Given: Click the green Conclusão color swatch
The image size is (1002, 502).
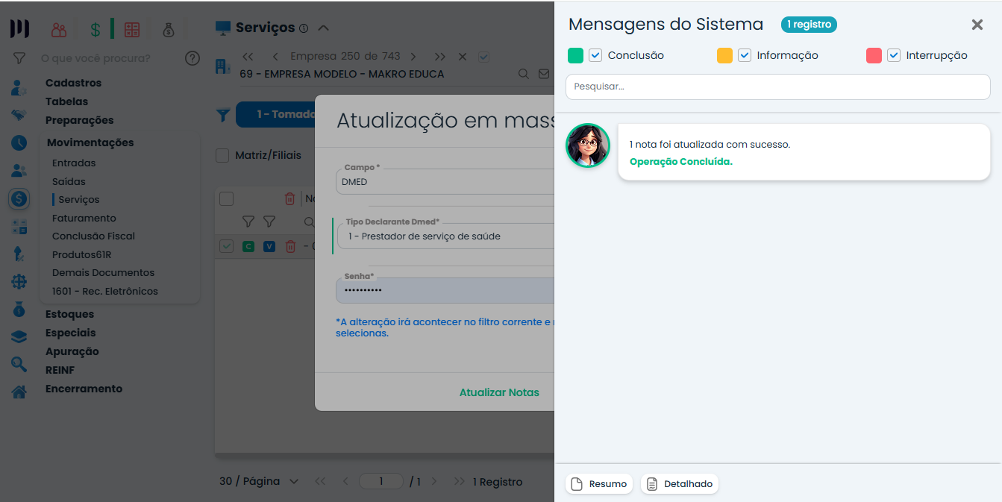Looking at the screenshot, I should 575,55.
